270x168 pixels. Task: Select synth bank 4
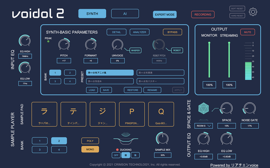[x=70, y=81]
